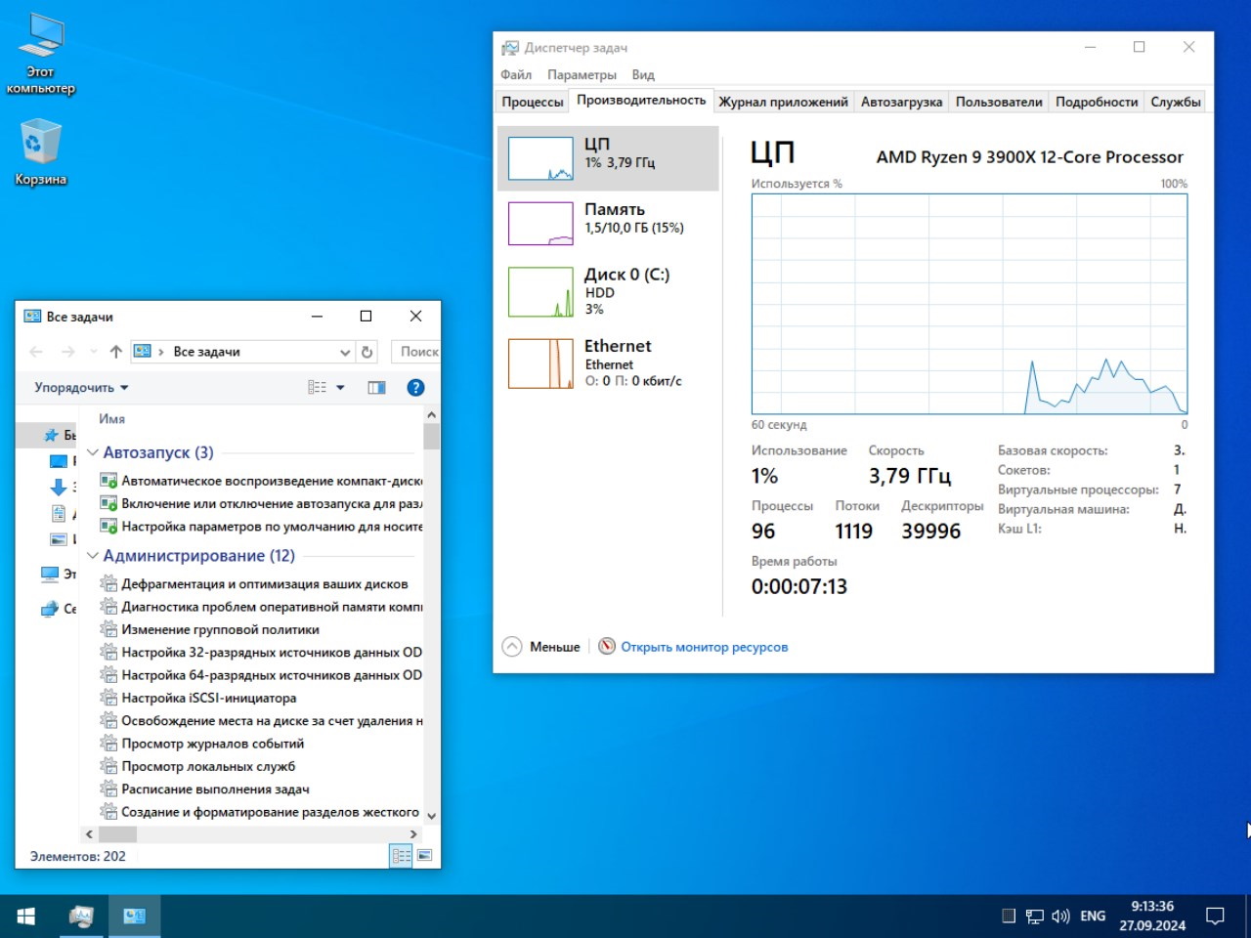Screen dimensions: 1251x938
Task: Go up one level in Все задачи
Action: (x=115, y=352)
